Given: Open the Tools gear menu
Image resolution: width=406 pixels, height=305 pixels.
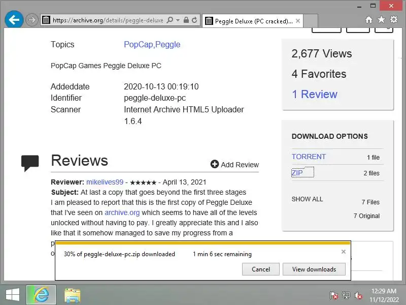Looking at the screenshot, I should click(394, 19).
